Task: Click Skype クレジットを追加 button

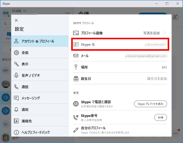Action: coord(150,104)
